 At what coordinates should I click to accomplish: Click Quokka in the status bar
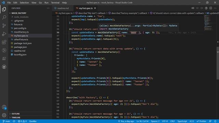point(33,121)
